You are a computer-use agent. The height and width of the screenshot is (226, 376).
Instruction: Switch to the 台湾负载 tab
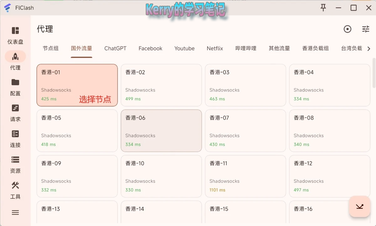click(x=352, y=48)
